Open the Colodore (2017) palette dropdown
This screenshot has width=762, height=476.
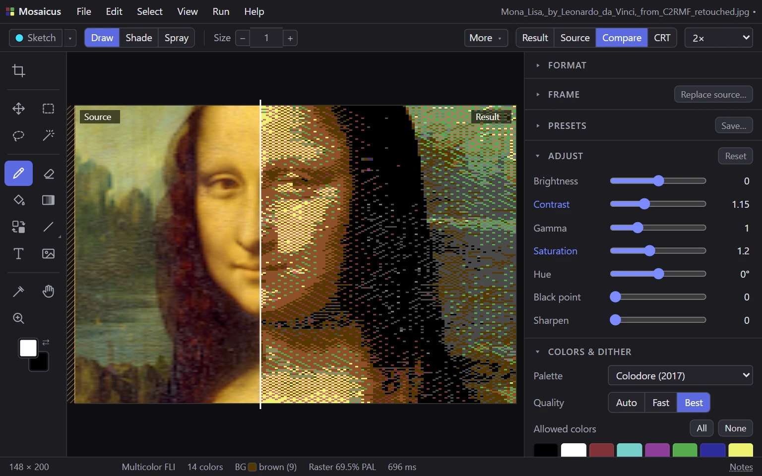tap(680, 375)
